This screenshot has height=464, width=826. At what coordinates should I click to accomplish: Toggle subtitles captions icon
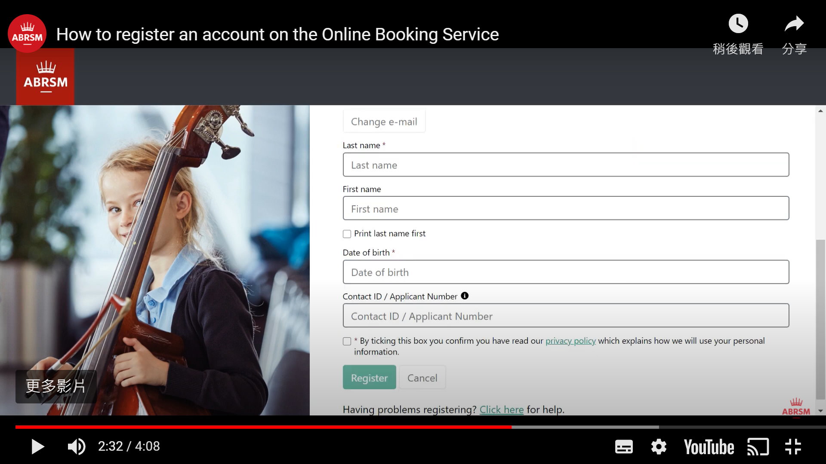[x=624, y=447]
